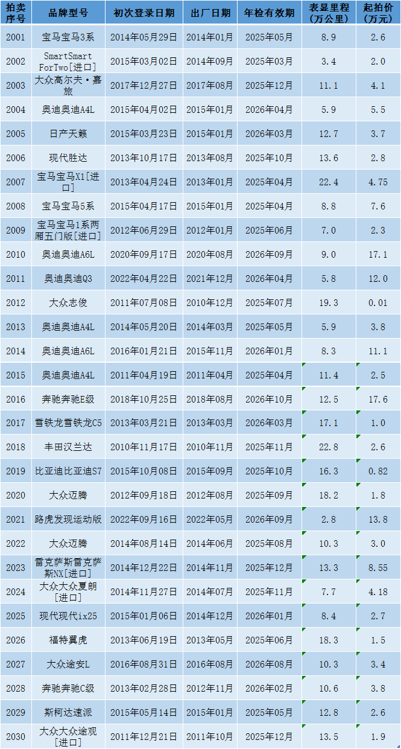401x749 pixels.
Task: Click factory date 2017年08月
Action: coord(210,85)
